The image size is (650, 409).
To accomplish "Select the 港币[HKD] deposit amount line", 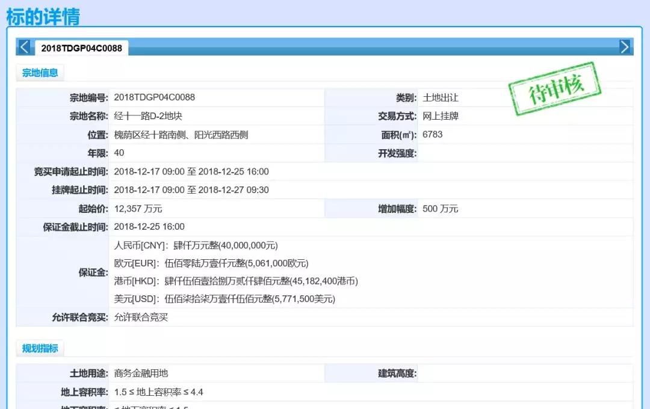I will pyautogui.click(x=235, y=281).
